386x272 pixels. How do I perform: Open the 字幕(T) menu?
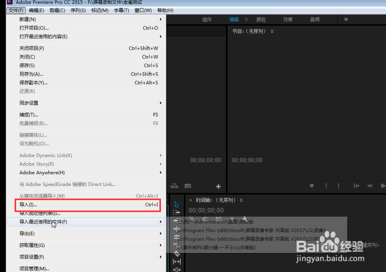coord(121,10)
